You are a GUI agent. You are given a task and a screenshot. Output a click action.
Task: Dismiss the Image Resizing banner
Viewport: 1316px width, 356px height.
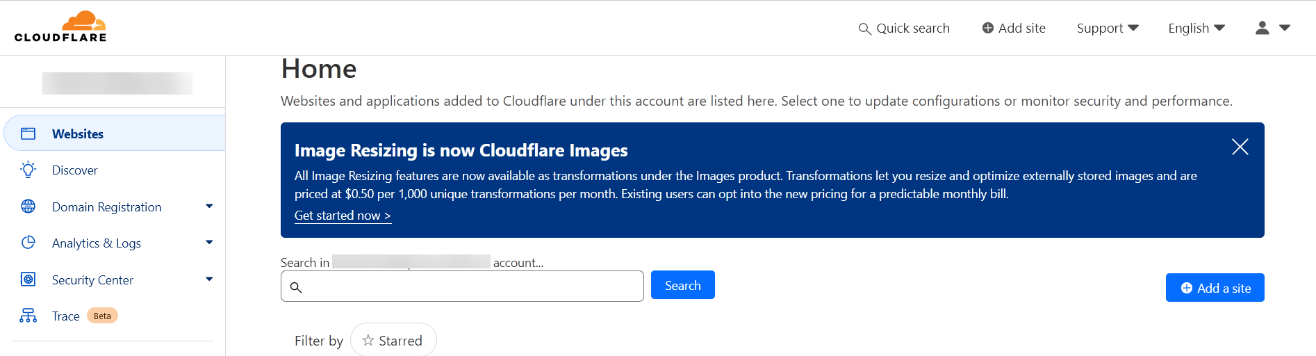[1240, 147]
